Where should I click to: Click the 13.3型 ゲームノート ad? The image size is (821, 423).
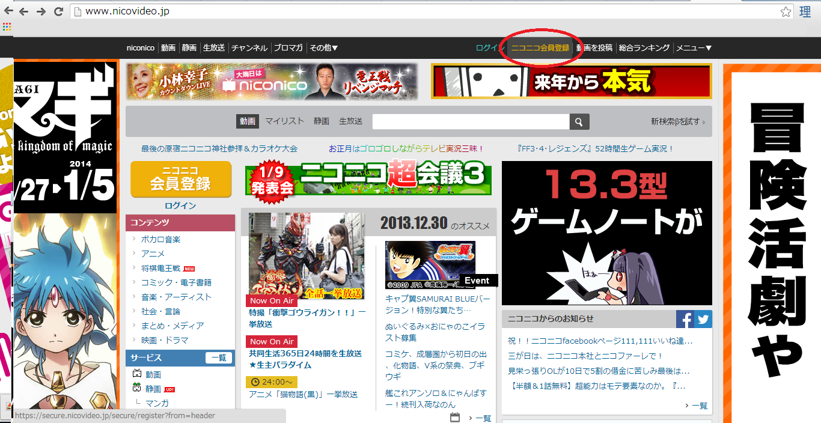click(607, 233)
